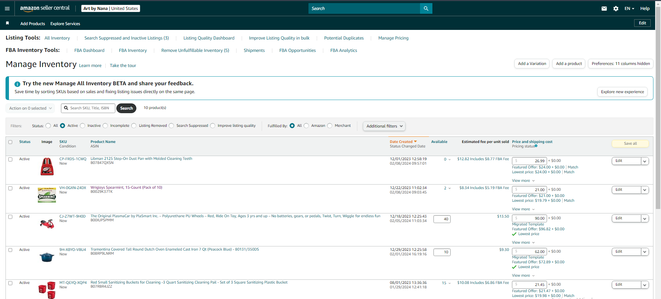Open the Help link in header

645,9
